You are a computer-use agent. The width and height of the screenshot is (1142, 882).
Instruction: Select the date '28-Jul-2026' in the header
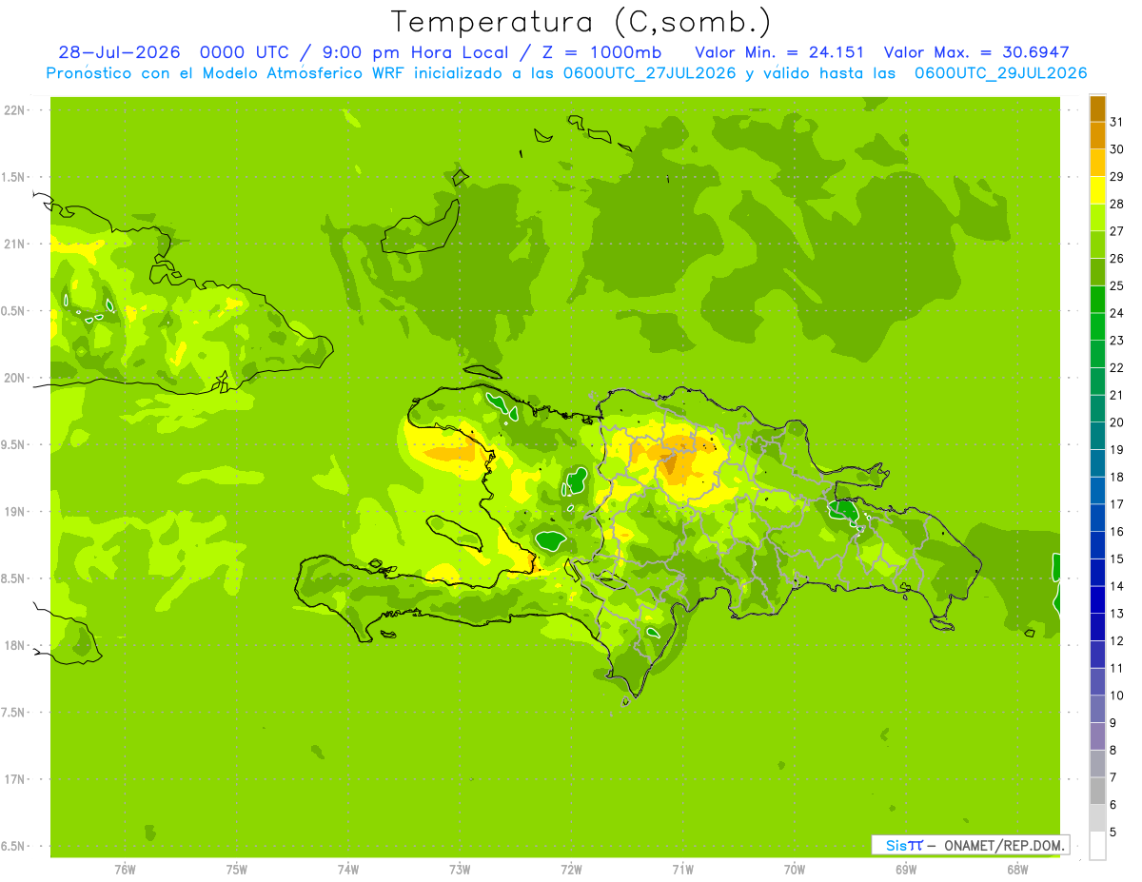(x=119, y=52)
